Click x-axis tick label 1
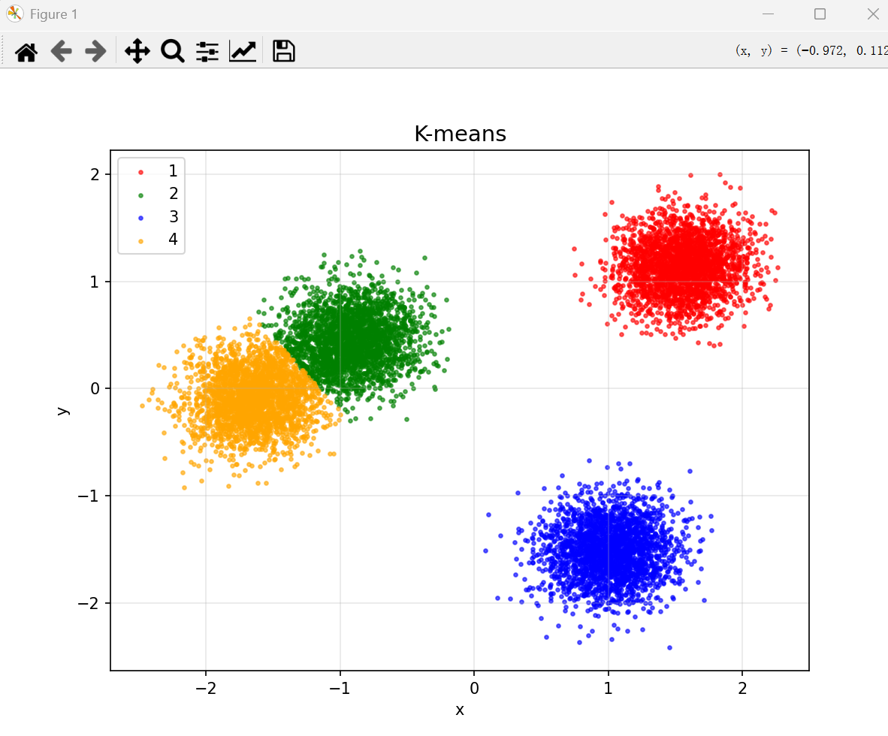This screenshot has height=736, width=888. (x=609, y=688)
